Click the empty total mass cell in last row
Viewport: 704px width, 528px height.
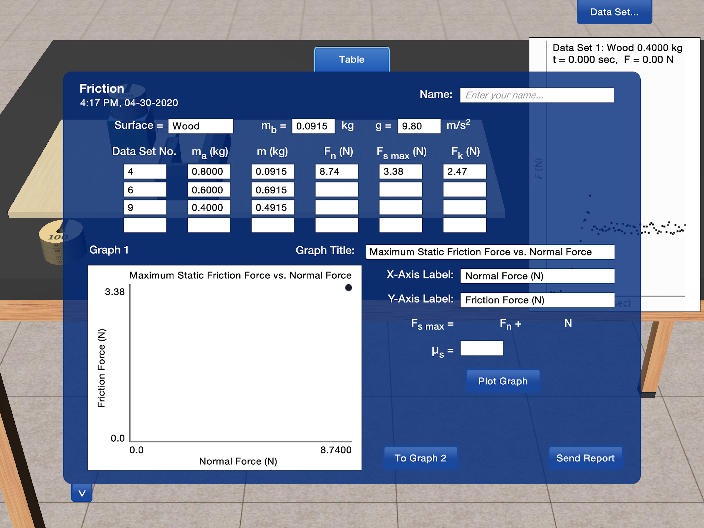point(273,225)
